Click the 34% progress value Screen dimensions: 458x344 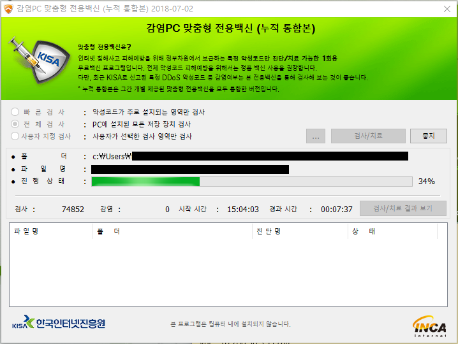tap(427, 182)
